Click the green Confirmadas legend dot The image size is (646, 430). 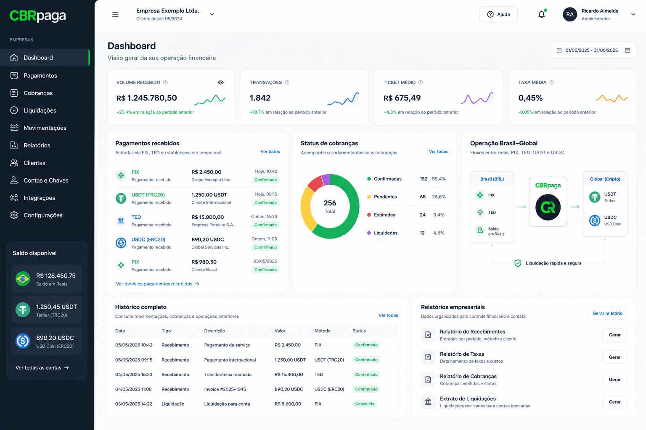coord(369,179)
